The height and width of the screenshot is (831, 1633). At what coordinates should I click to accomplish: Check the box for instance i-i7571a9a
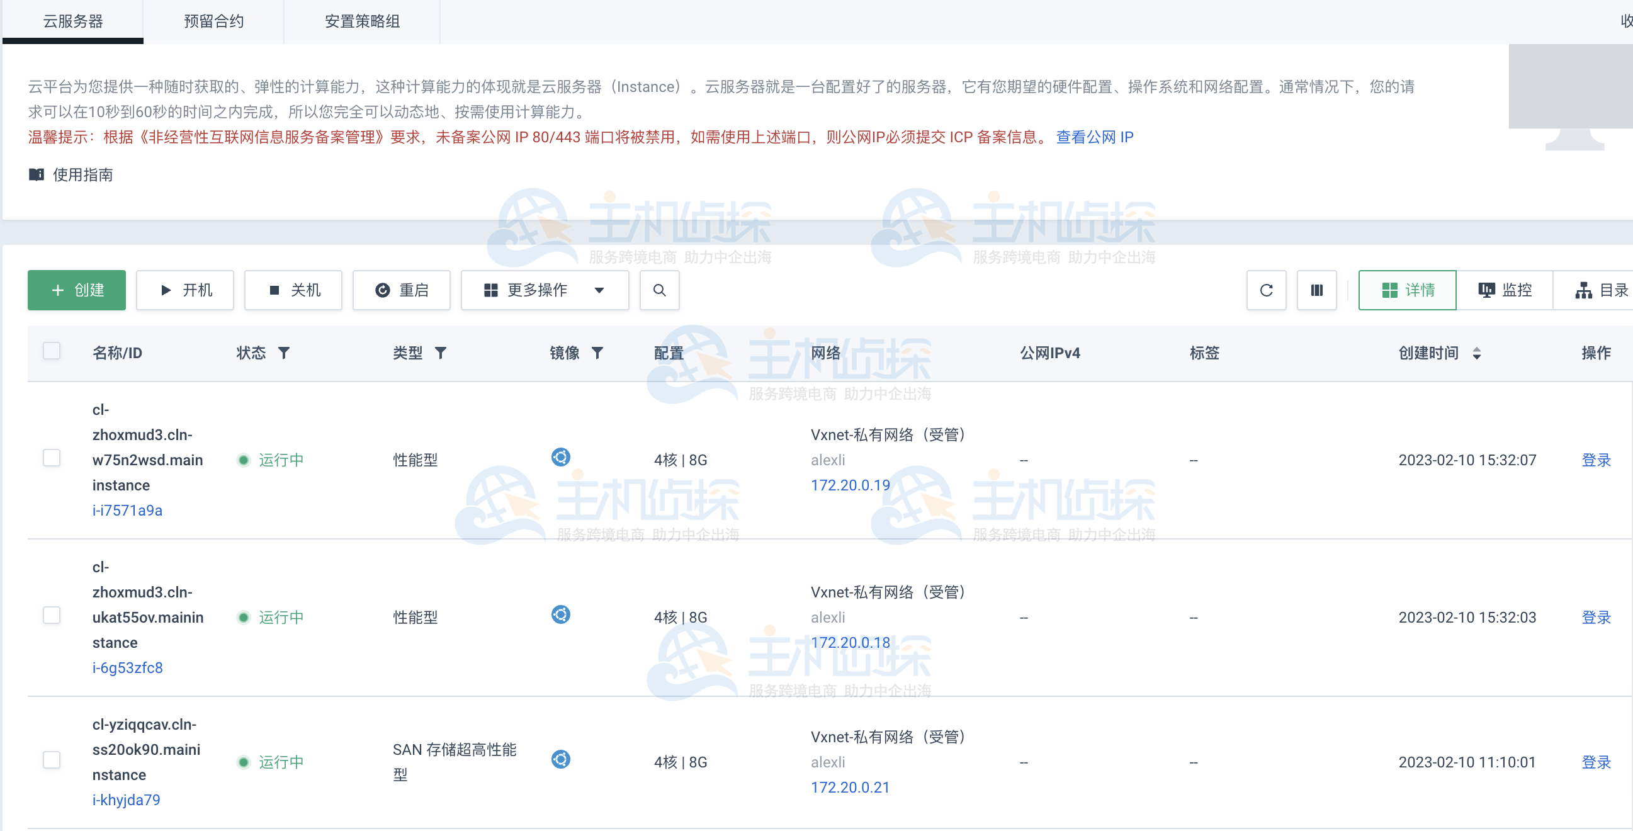coord(52,458)
